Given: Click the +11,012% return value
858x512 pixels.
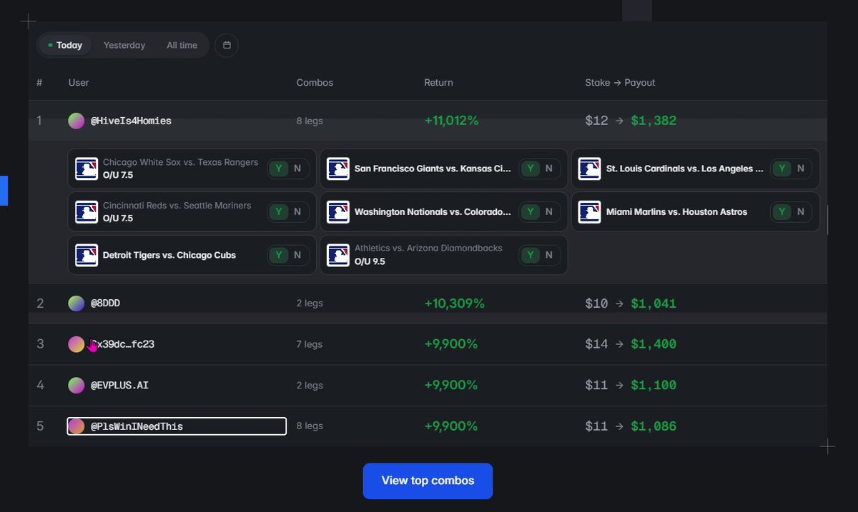Looking at the screenshot, I should click(x=451, y=121).
